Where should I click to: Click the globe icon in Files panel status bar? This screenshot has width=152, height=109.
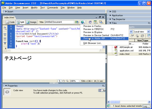109,106
